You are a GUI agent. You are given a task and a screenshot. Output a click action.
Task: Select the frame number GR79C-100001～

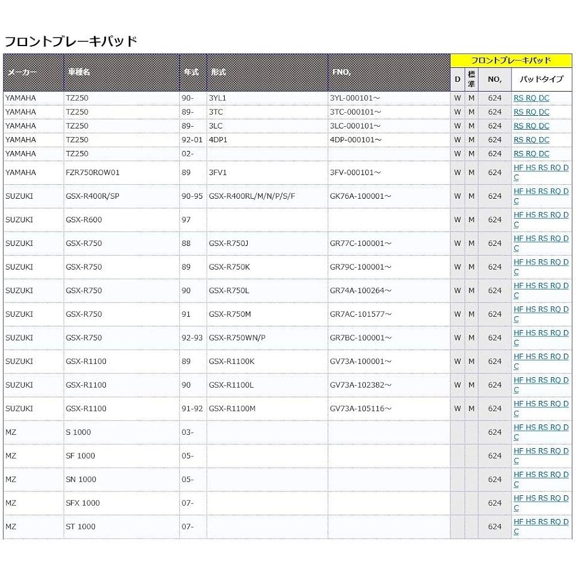(x=361, y=267)
